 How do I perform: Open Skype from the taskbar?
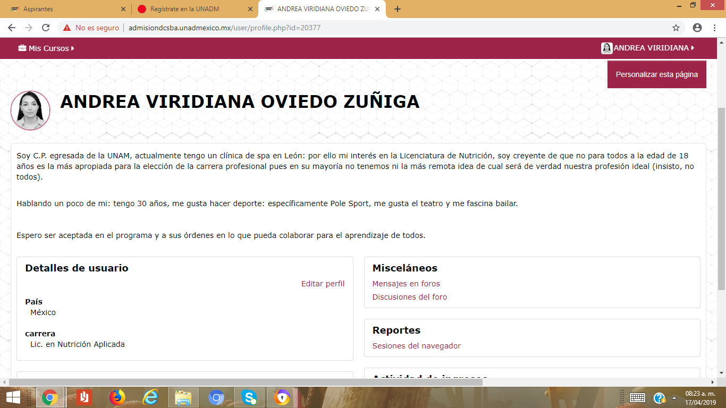249,397
